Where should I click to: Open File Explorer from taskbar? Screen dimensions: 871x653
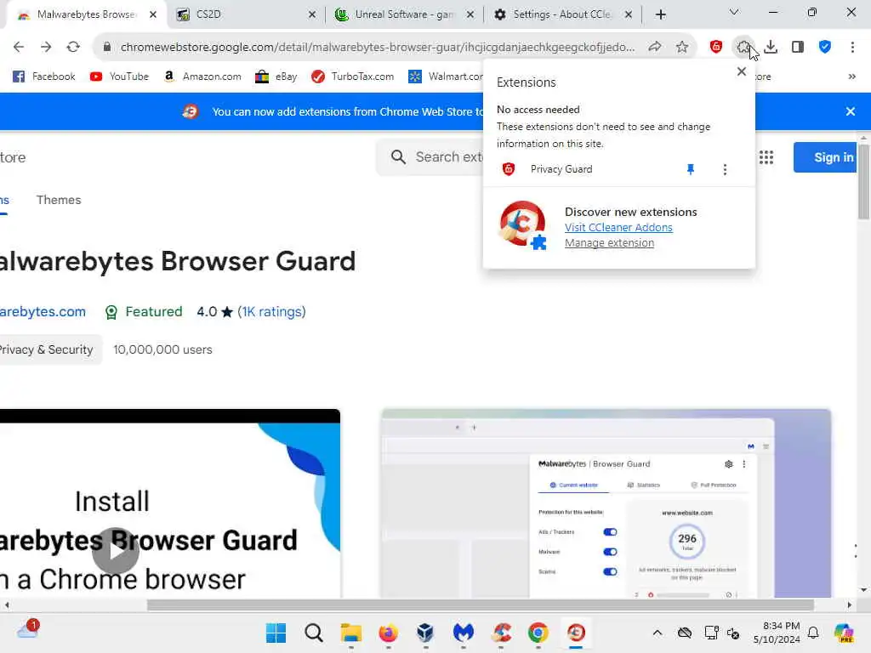tap(351, 633)
